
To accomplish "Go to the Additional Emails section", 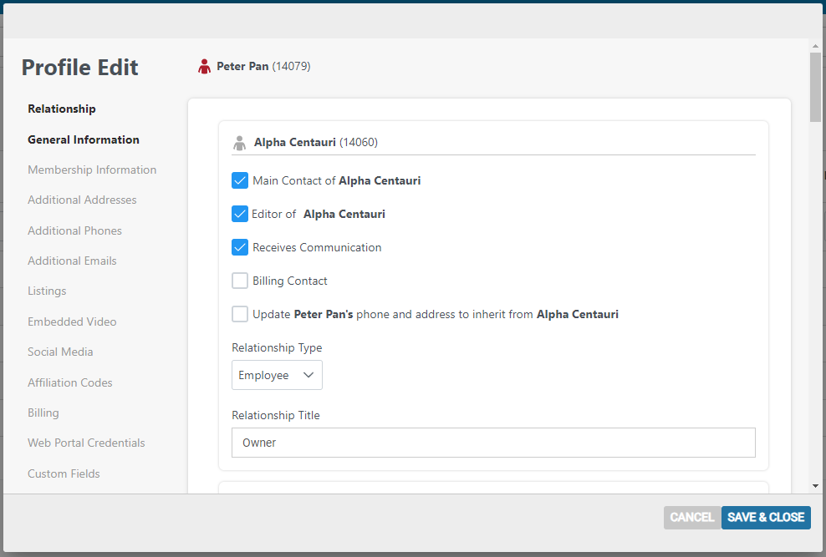I will point(72,261).
